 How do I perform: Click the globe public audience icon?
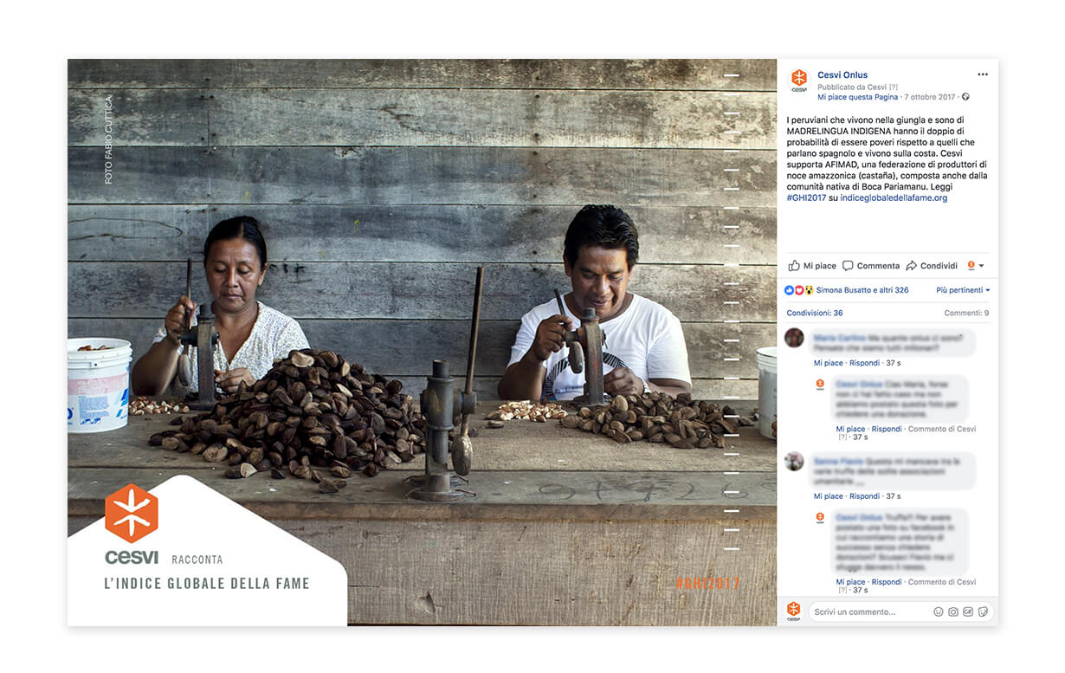(x=965, y=97)
